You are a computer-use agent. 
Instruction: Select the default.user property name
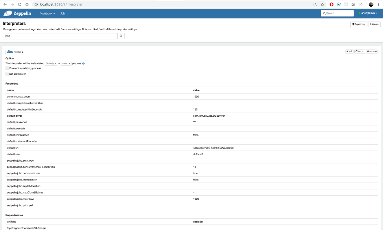click(13, 154)
